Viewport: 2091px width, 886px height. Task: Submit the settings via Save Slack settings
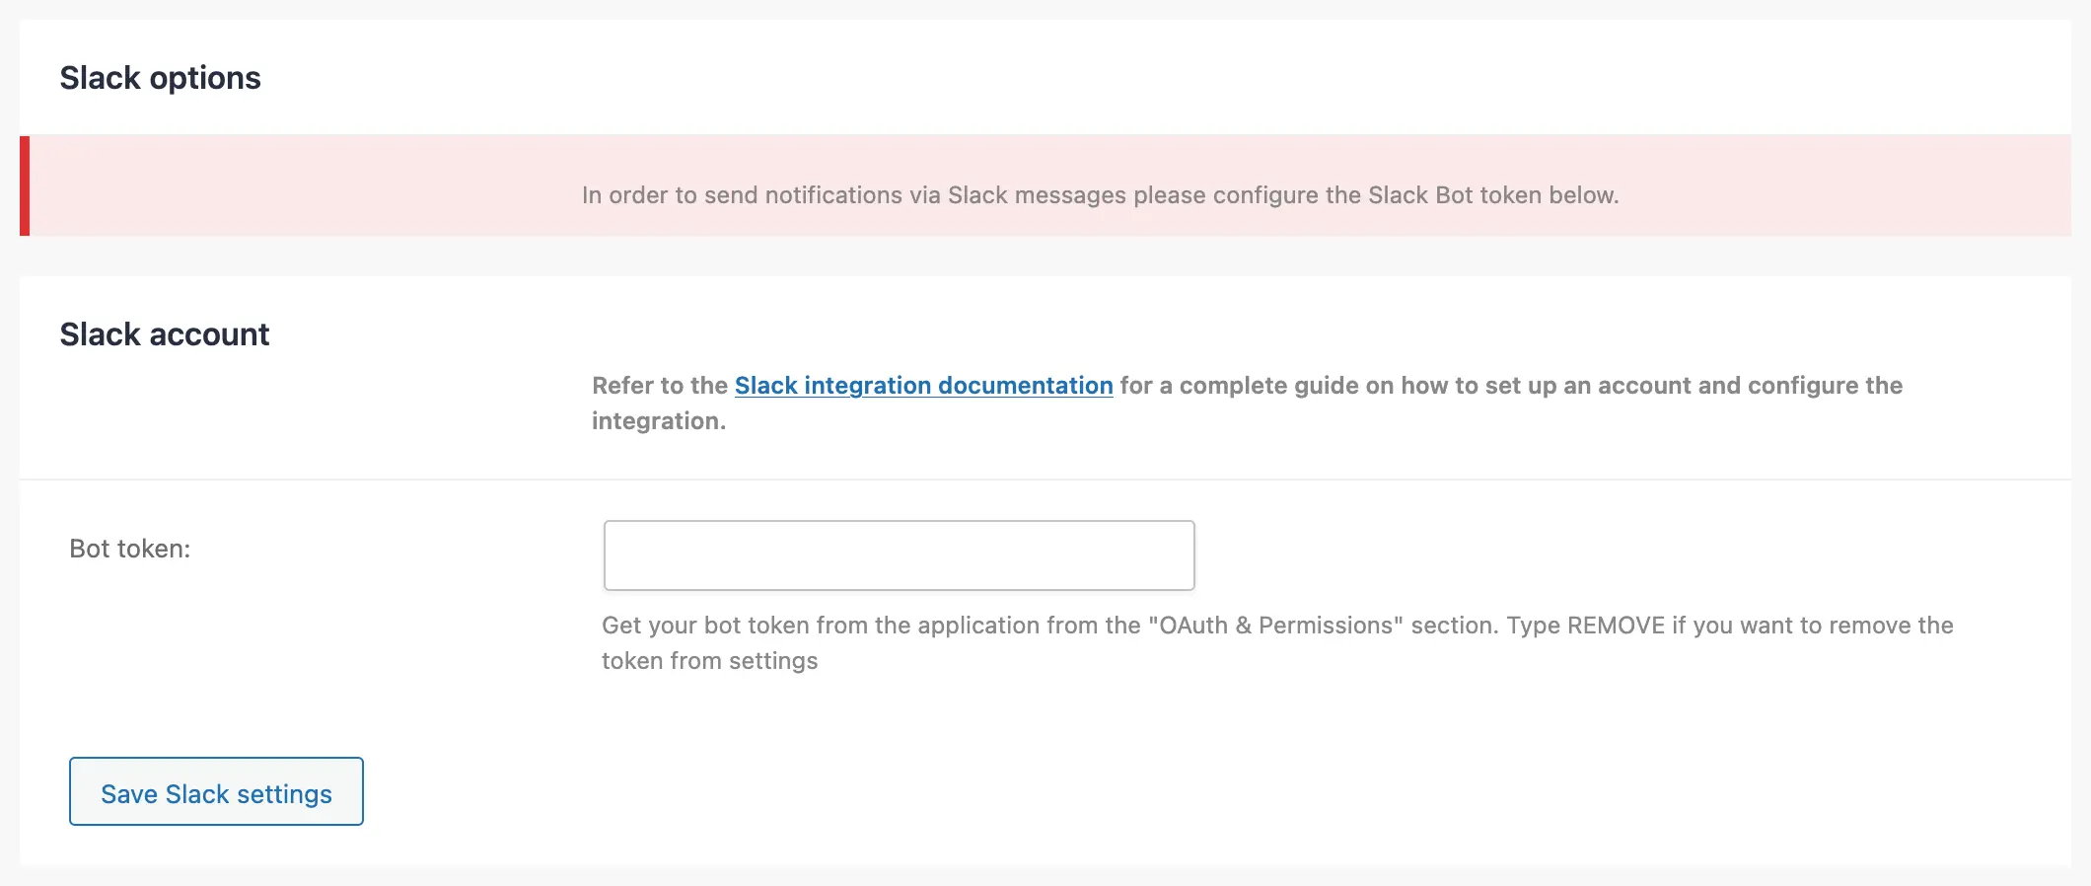pos(216,792)
